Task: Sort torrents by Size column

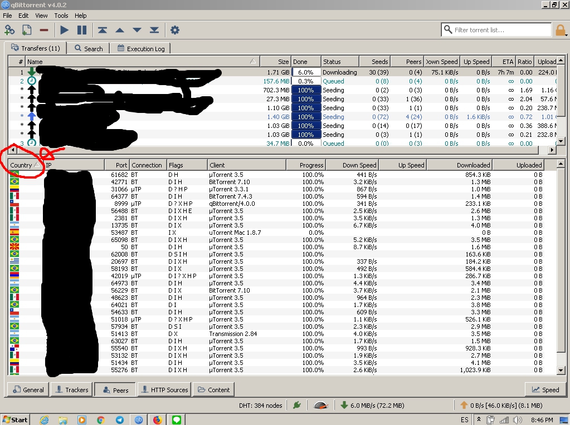Action: [x=275, y=61]
